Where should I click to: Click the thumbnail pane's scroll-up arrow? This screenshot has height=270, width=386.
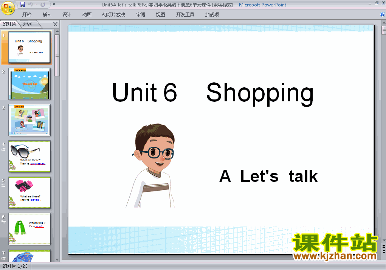[x=57, y=31]
